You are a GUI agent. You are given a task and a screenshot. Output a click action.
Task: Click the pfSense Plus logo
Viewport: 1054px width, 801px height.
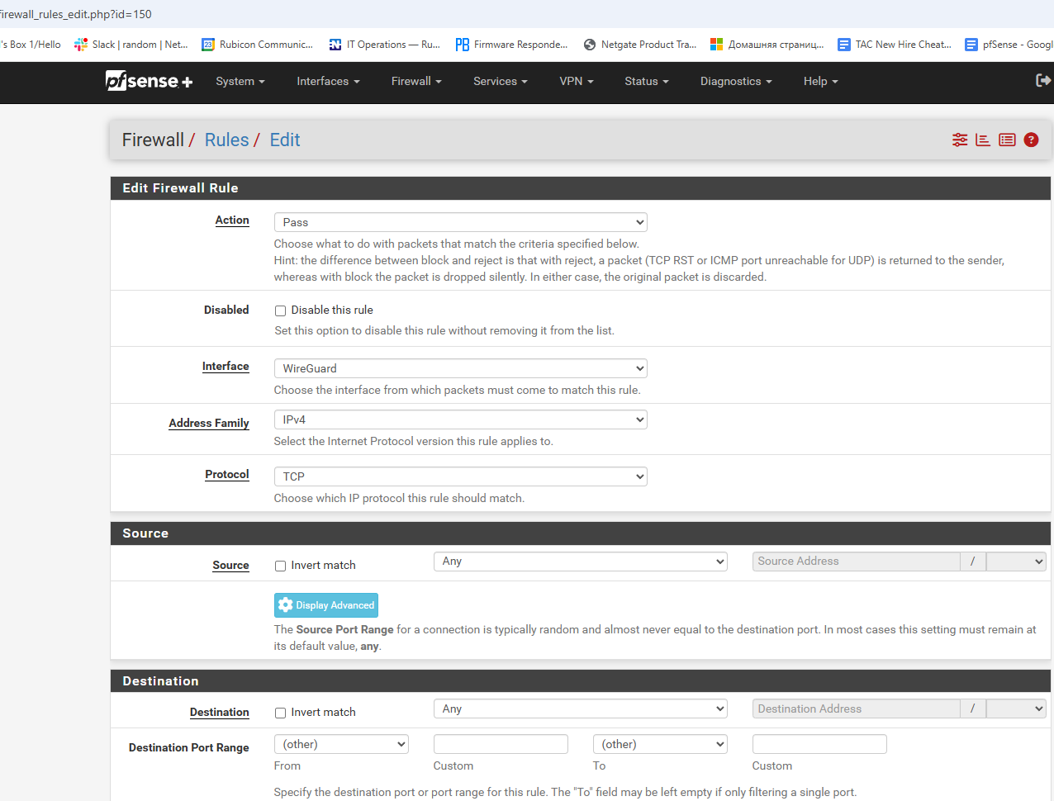pos(149,81)
